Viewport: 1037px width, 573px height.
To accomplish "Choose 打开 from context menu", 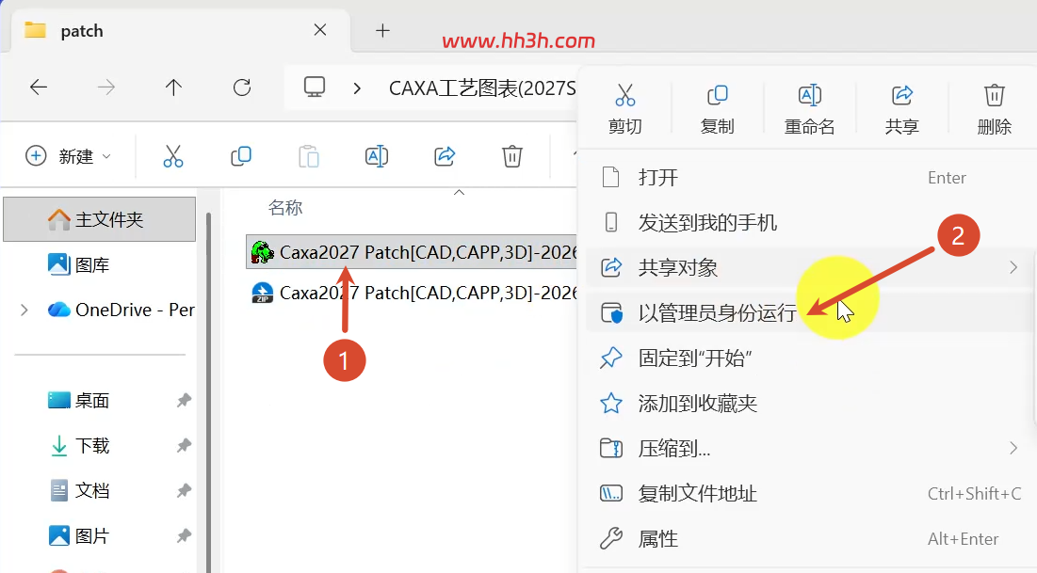I will pyautogui.click(x=807, y=178).
